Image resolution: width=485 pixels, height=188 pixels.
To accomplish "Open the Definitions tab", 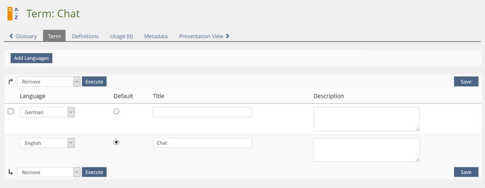I will click(85, 36).
